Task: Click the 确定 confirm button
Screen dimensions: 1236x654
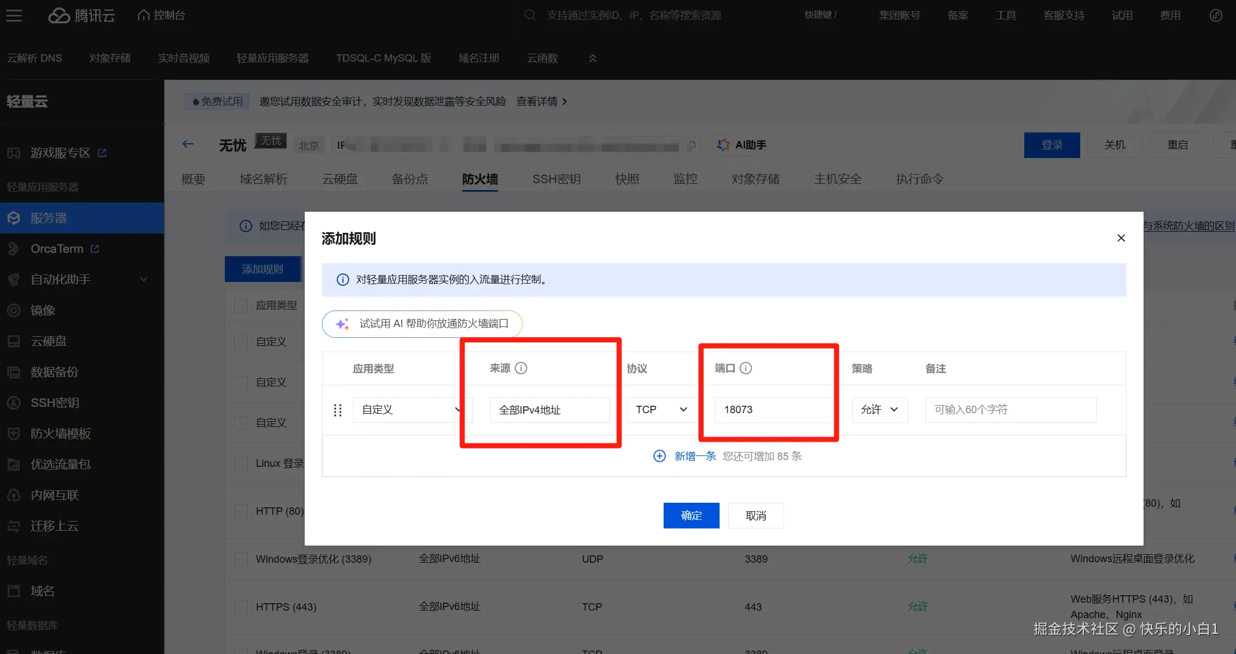Action: click(691, 515)
